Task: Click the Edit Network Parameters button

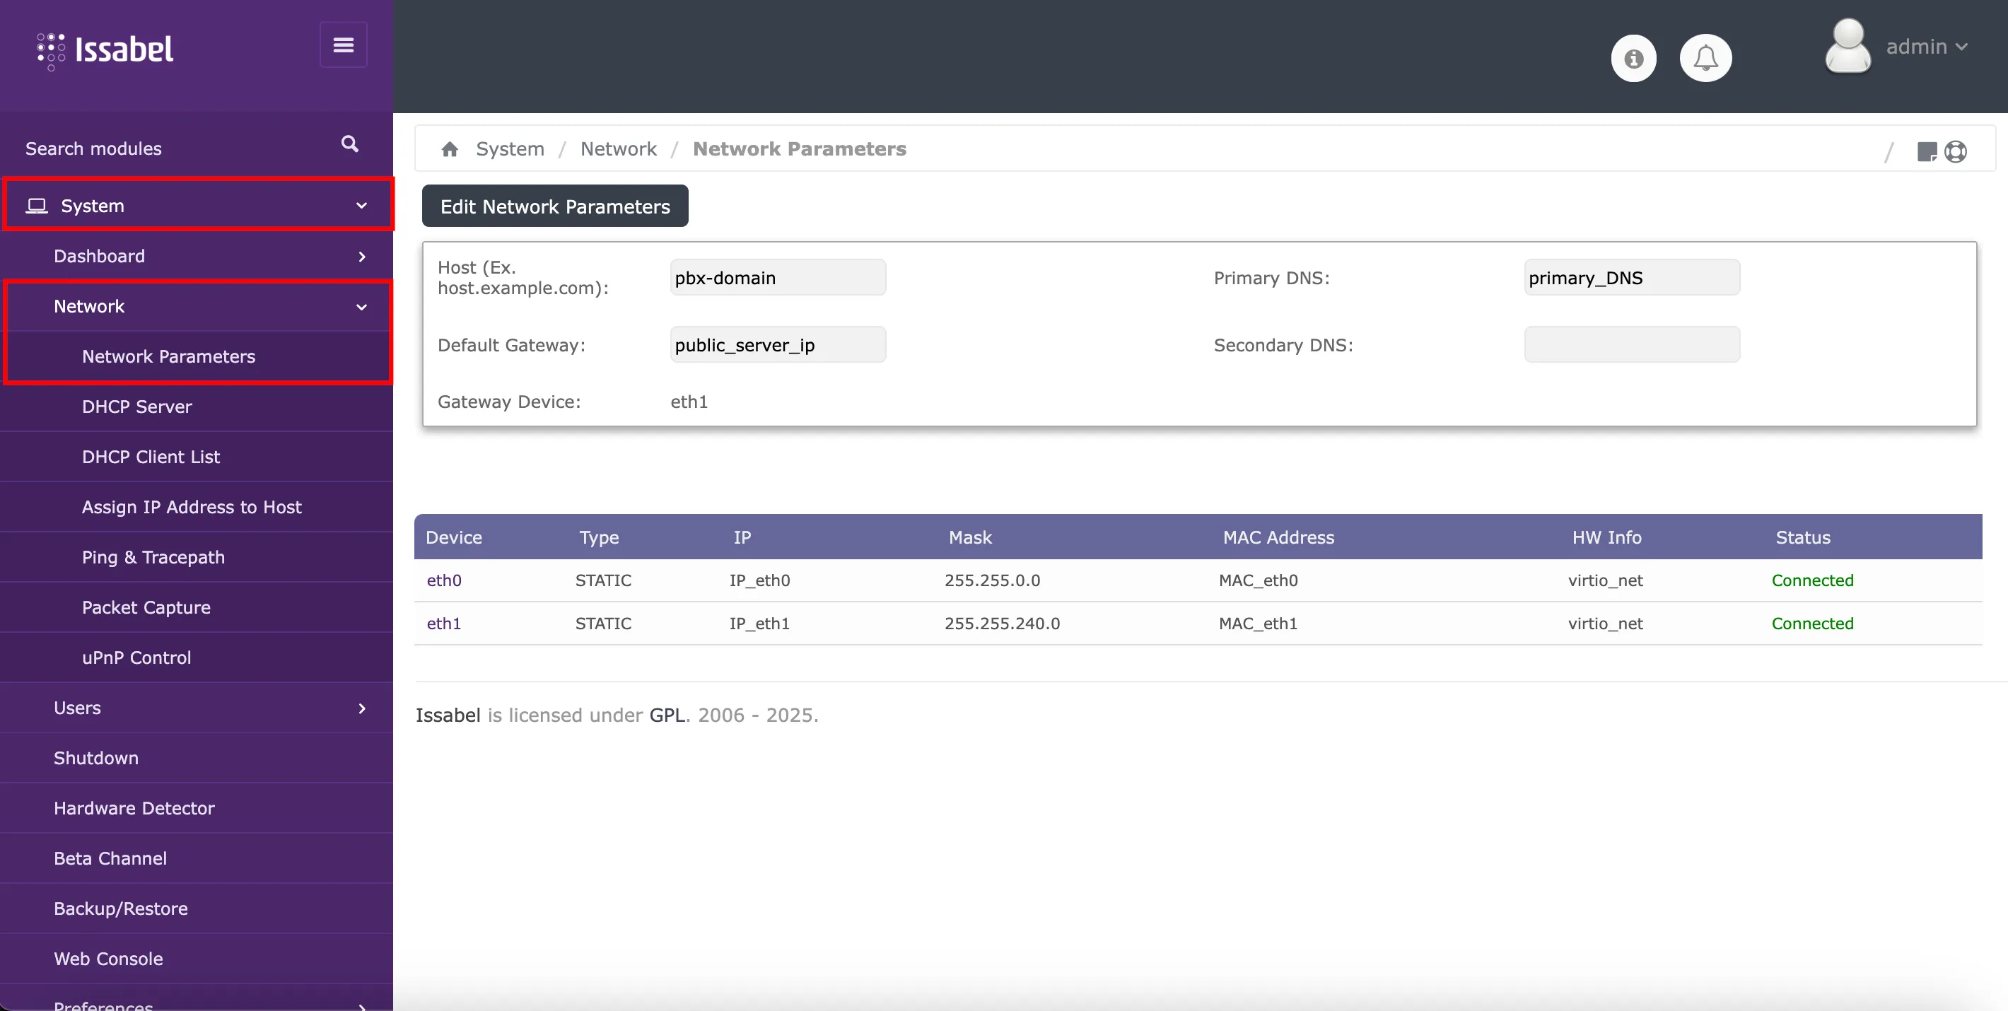Action: coord(554,206)
